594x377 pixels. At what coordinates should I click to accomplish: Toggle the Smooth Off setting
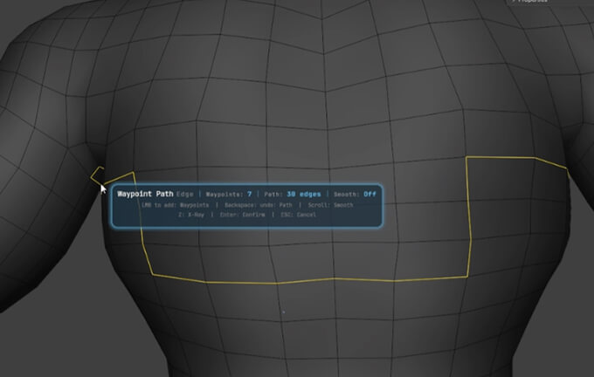tap(369, 194)
